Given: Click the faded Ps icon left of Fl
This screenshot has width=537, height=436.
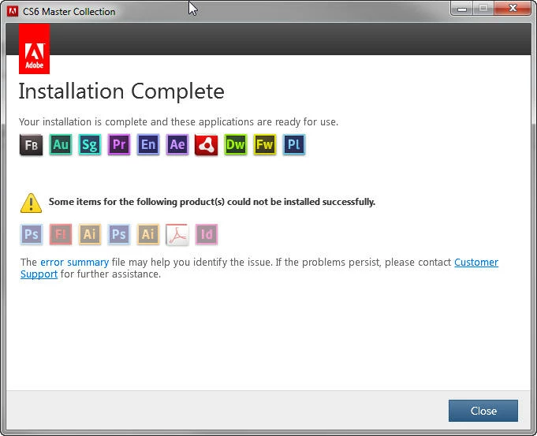Looking at the screenshot, I should coord(32,235).
